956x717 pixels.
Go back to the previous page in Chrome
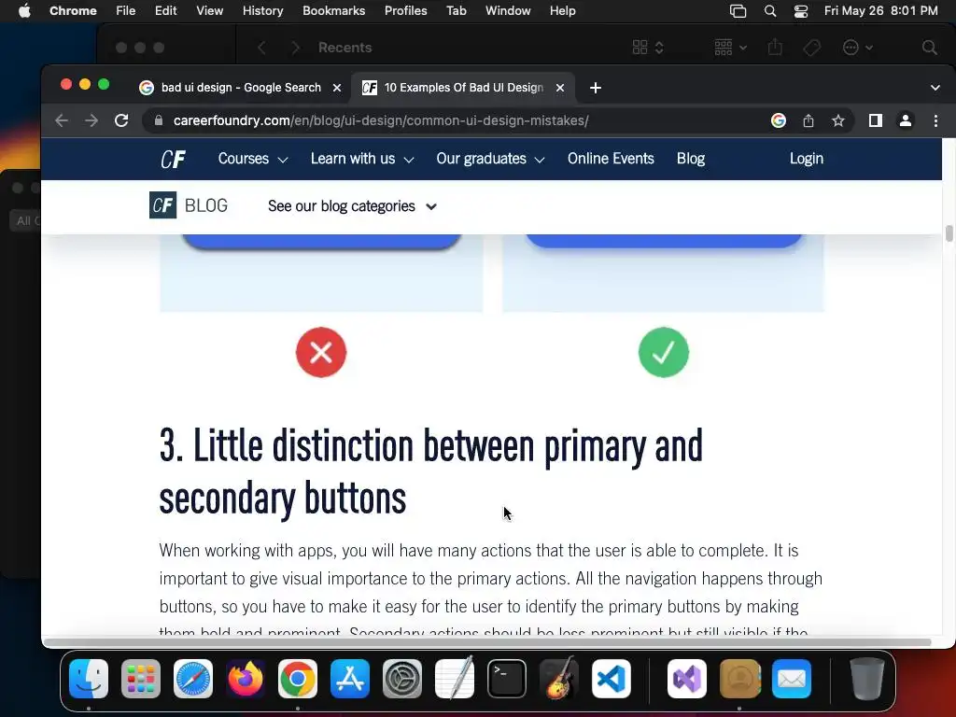(x=61, y=120)
